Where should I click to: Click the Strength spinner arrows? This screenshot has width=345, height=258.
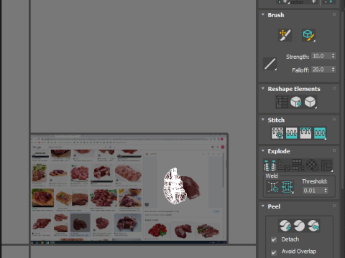[x=333, y=56]
